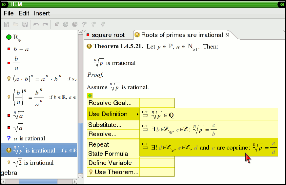This screenshot has height=185, width=286.
Task: Click the Redo arrow in the toolbar
Action: click(45, 24)
